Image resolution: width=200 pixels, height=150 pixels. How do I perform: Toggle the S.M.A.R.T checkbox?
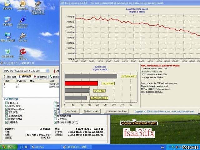(6, 103)
